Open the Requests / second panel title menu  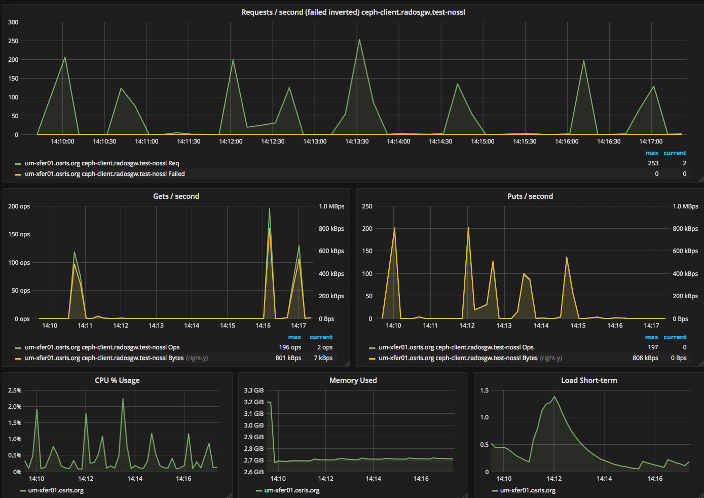(353, 12)
